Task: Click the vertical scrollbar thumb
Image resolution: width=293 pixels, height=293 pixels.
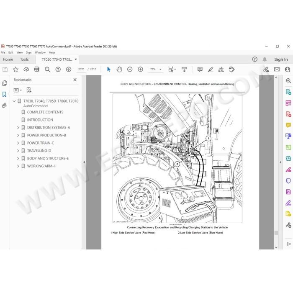Action: [276, 233]
